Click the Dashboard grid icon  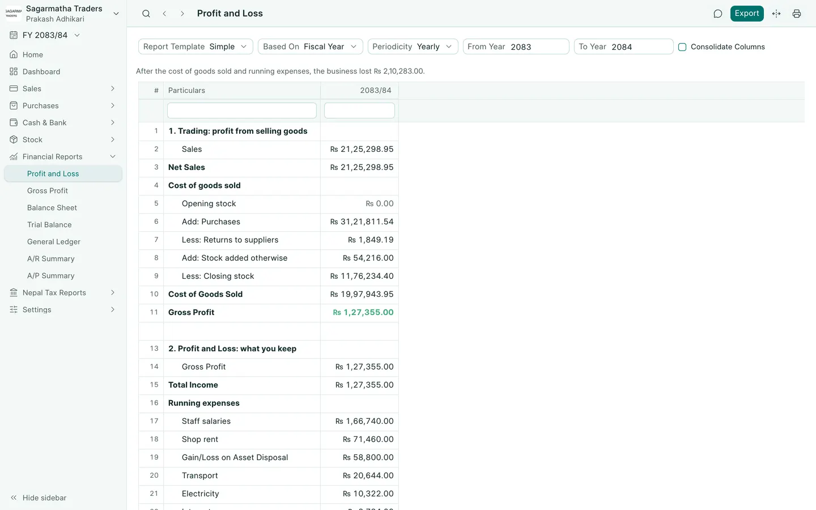coord(14,71)
